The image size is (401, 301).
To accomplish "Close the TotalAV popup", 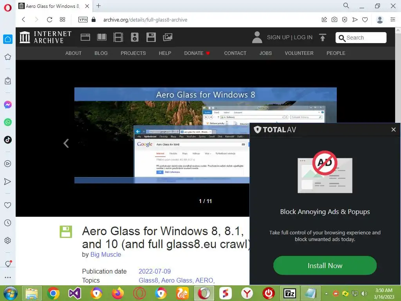I will [393, 130].
